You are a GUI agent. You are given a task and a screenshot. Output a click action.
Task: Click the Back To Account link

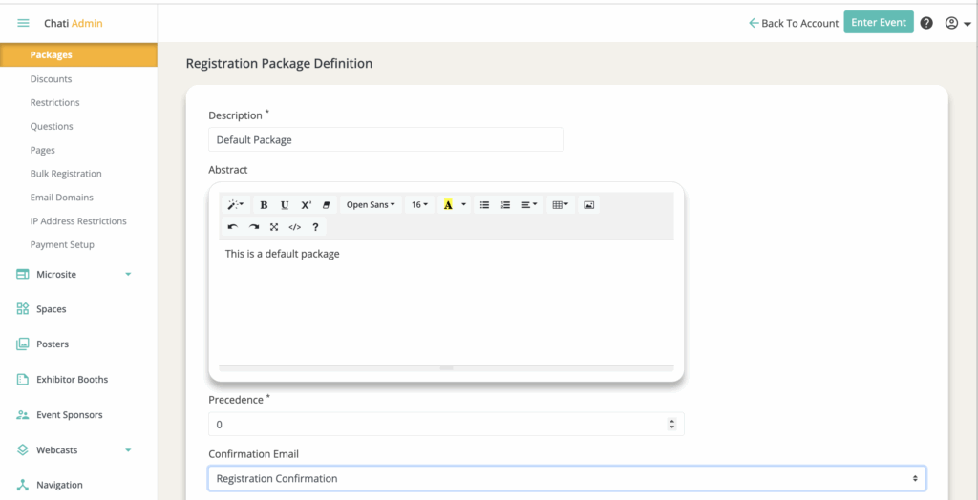(793, 23)
